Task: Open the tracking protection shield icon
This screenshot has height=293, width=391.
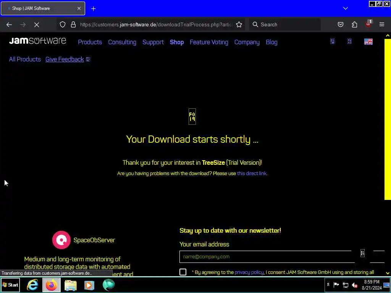Action: [x=63, y=24]
